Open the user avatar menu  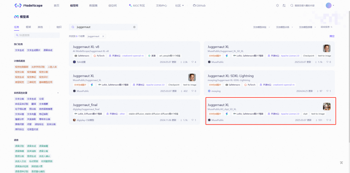tap(329, 5)
